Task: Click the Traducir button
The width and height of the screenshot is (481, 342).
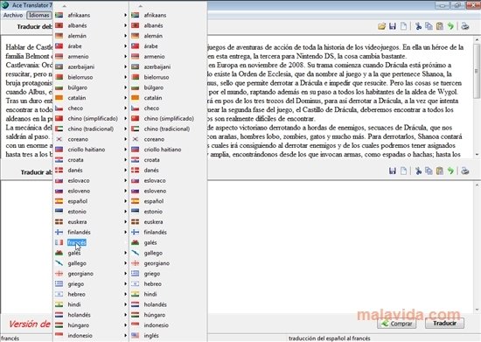Action: (x=444, y=324)
